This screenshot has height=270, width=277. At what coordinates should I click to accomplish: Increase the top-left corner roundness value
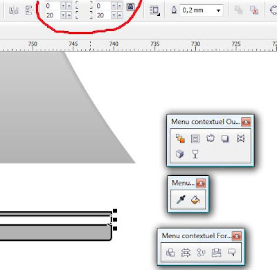point(69,6)
